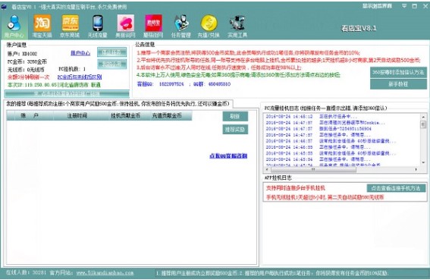Select the log row mentioning Cookie
Image resolution: width=430 pixels, height=280 pixels.
[325, 123]
